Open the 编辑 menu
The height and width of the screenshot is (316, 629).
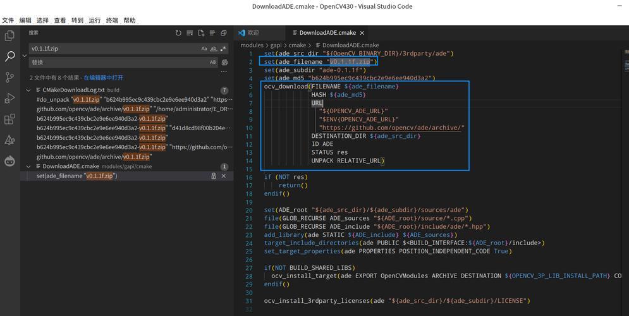(25, 20)
